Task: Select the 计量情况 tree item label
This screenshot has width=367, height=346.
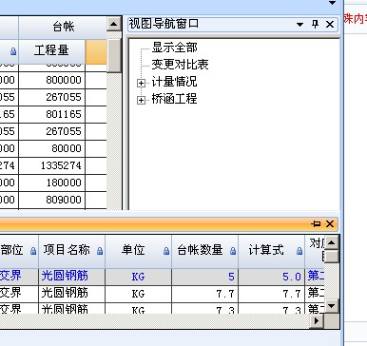Action: pyautogui.click(x=174, y=82)
